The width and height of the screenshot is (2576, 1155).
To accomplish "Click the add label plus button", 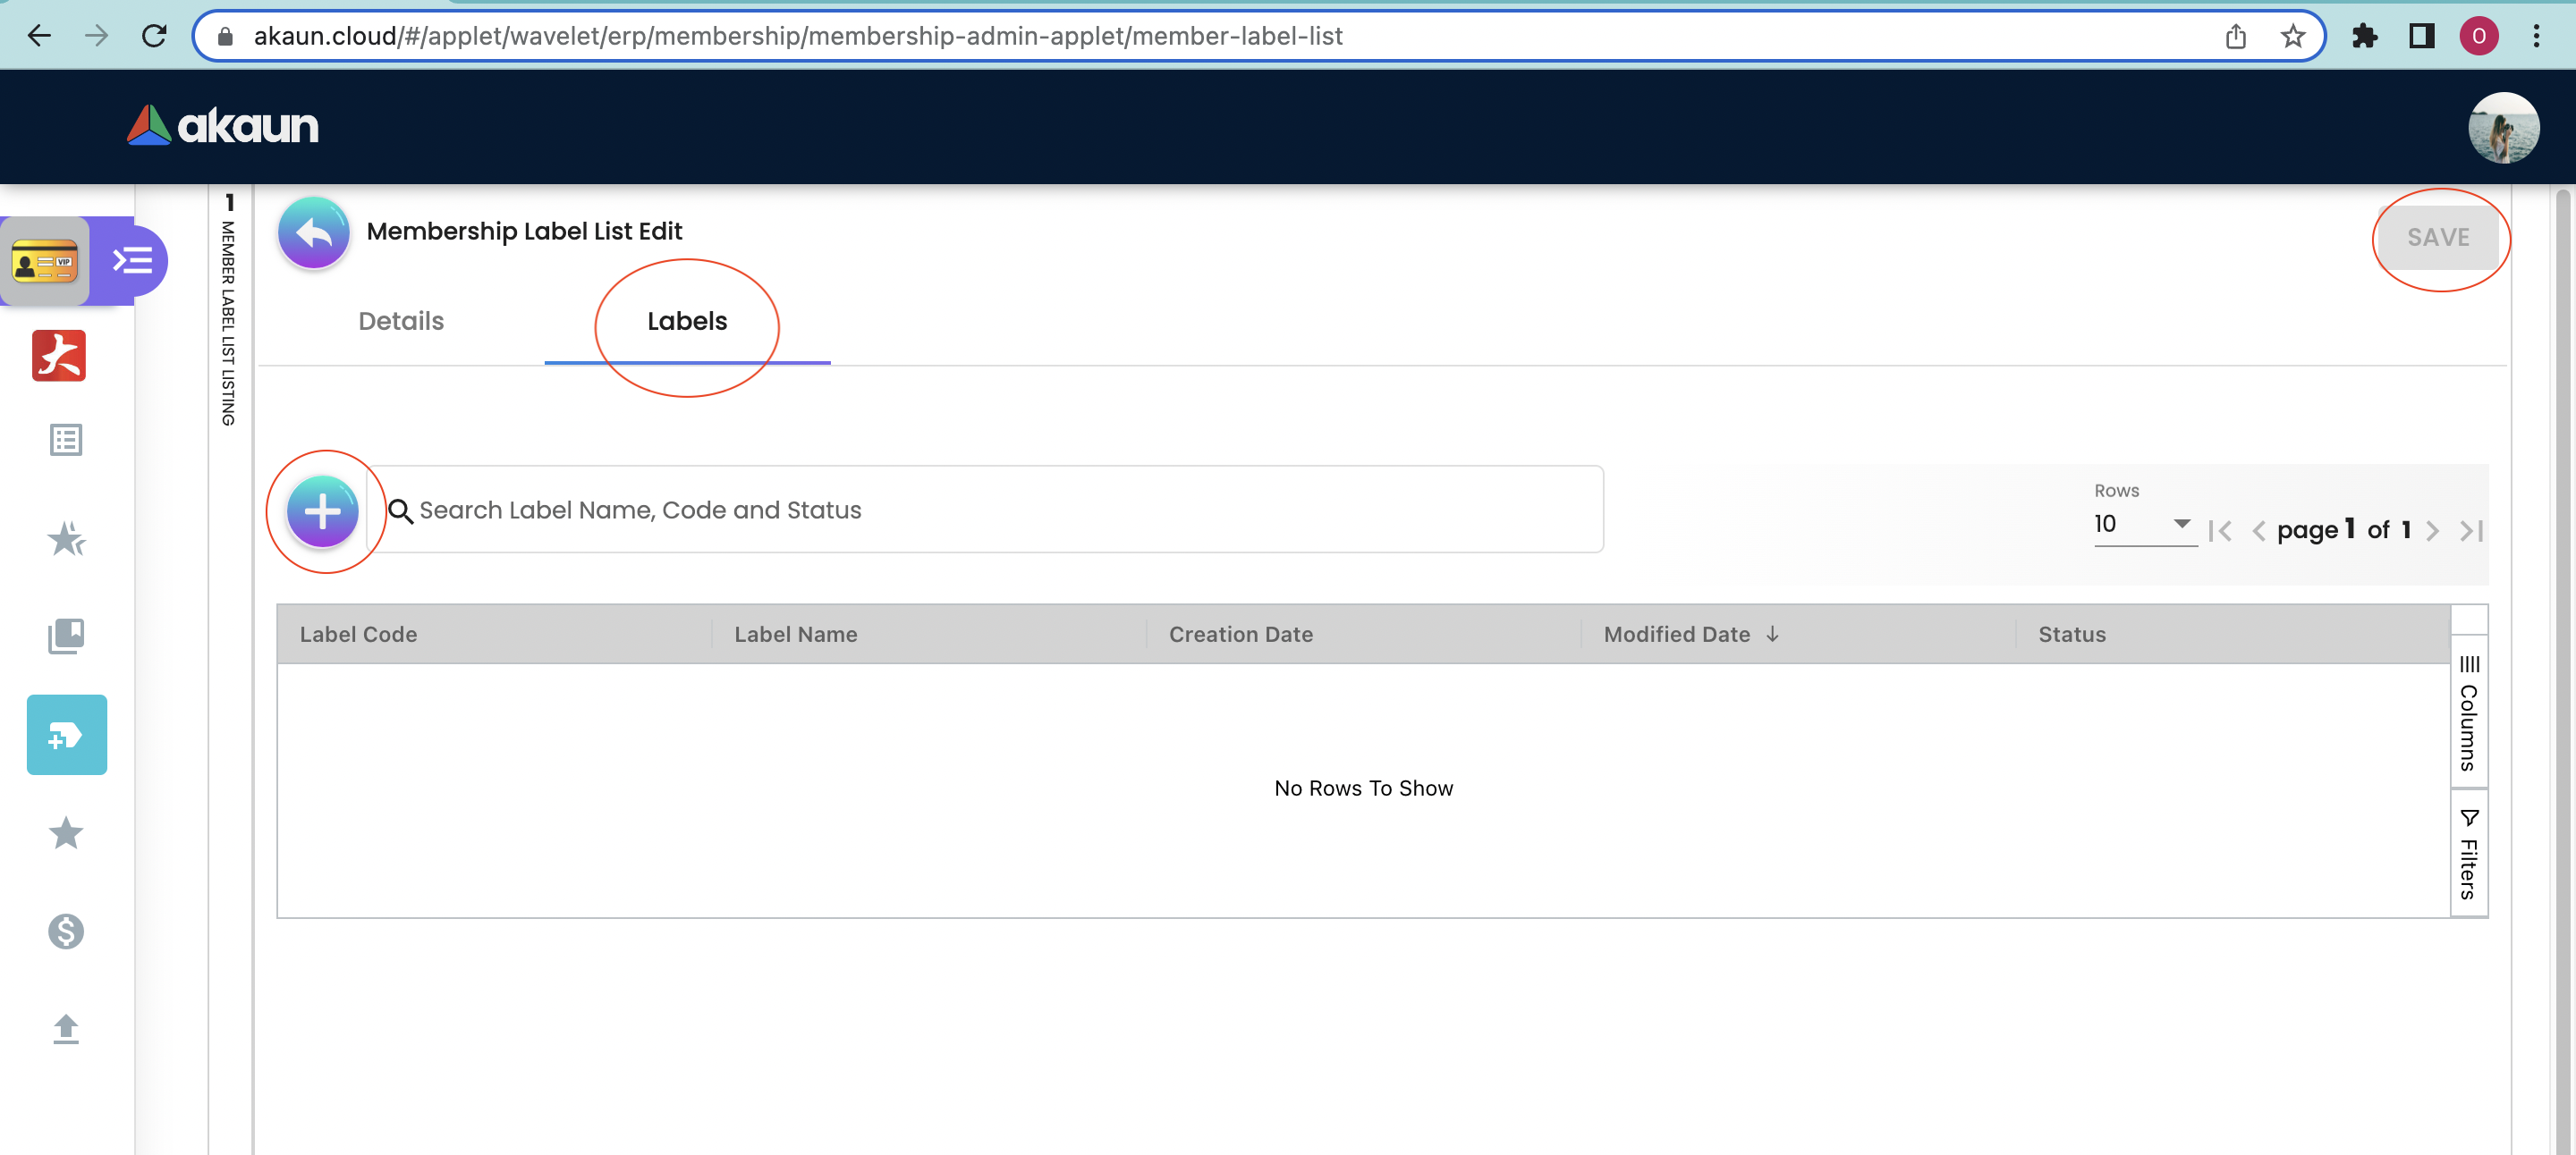I will 322,511.
